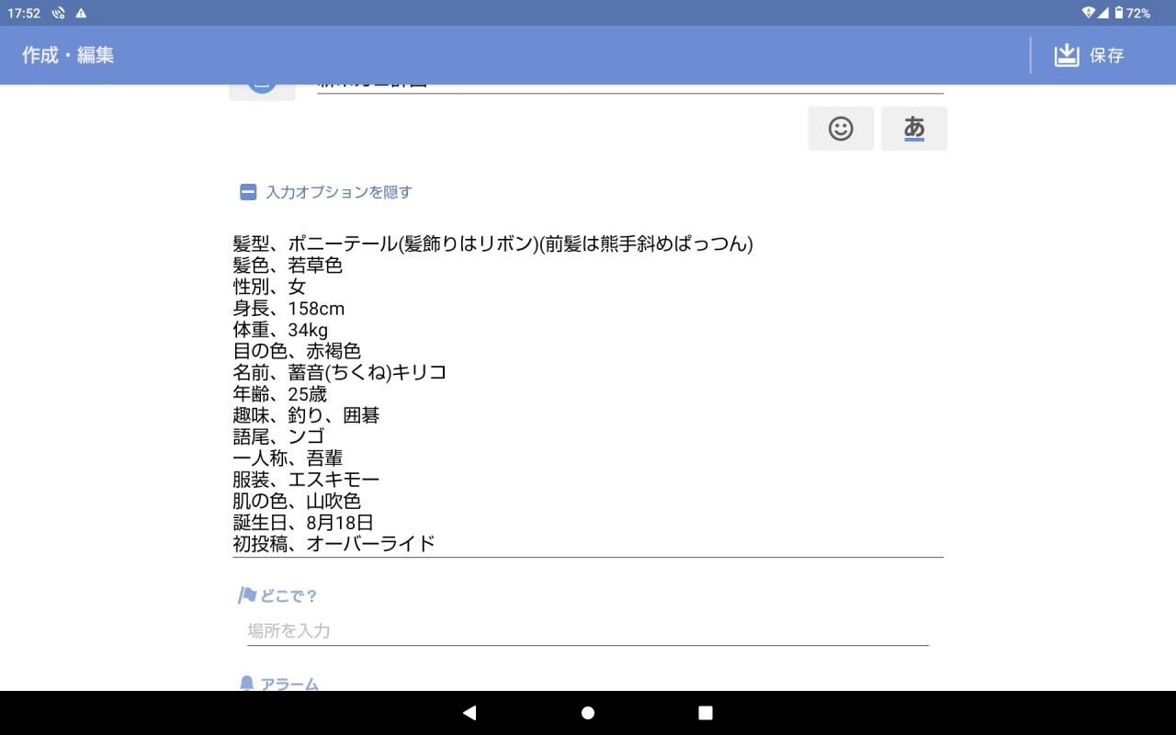Place cursor in the 体重、34kg line
This screenshot has height=735, width=1176.
[x=280, y=330]
